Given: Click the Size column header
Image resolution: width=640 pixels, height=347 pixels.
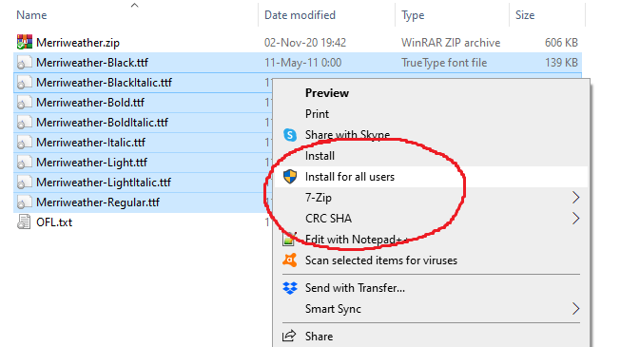Looking at the screenshot, I should 525,15.
